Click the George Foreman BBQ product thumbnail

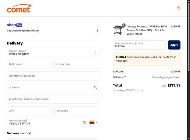pyautogui.click(x=118, y=30)
